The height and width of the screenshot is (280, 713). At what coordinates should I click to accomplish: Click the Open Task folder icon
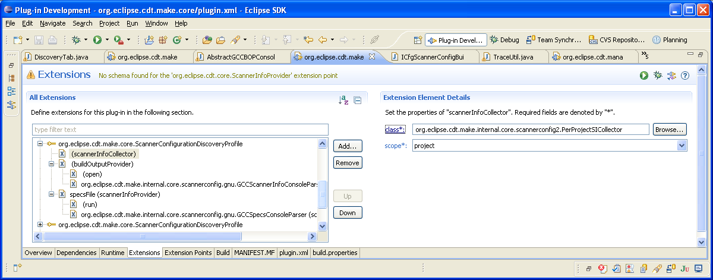tap(220, 40)
